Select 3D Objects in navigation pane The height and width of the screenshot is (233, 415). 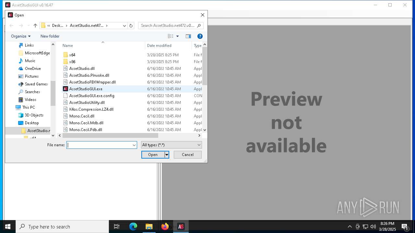(x=34, y=115)
